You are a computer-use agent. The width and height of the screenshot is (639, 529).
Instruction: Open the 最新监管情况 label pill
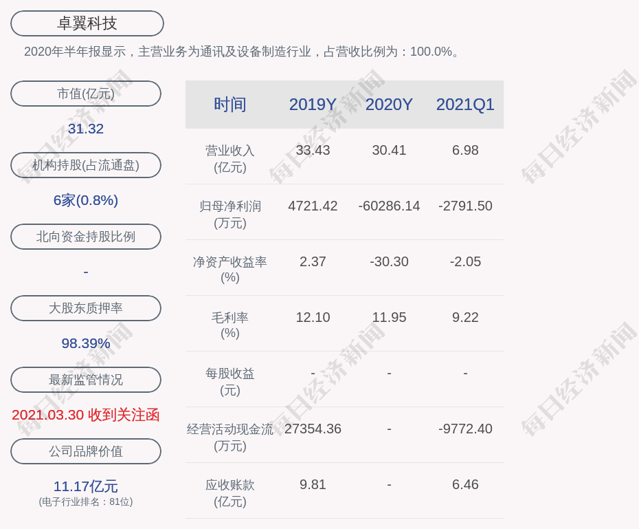pyautogui.click(x=86, y=380)
